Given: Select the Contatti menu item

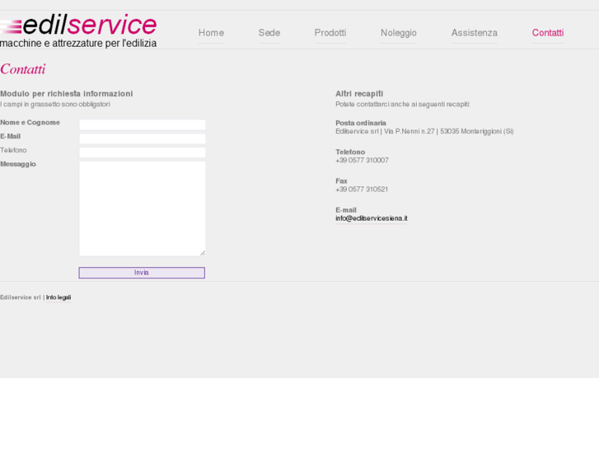Looking at the screenshot, I should point(548,33).
